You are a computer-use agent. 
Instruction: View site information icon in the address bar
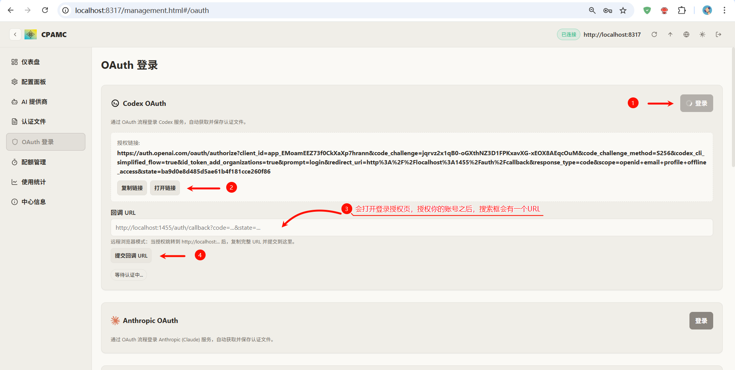point(66,10)
